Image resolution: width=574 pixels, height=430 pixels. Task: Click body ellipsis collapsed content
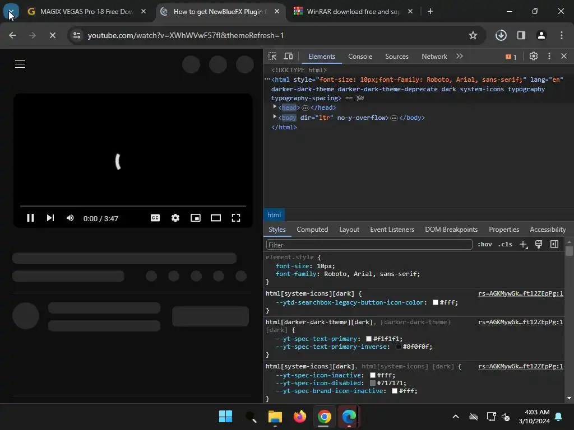(x=394, y=118)
